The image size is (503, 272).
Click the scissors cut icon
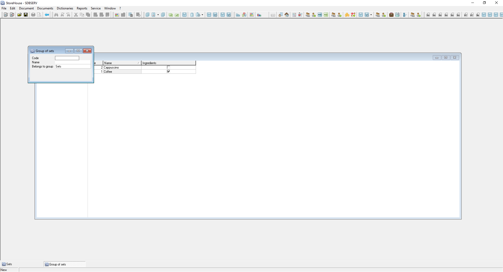(x=76, y=15)
